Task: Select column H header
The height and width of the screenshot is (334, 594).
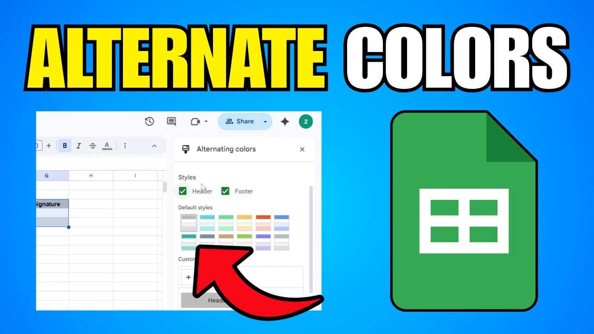Action: click(x=91, y=176)
